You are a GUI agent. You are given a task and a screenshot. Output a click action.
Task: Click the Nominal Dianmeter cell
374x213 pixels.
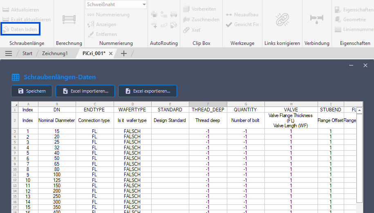[57, 120]
